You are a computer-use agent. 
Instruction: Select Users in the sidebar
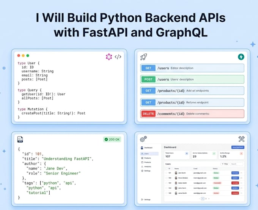(149, 154)
